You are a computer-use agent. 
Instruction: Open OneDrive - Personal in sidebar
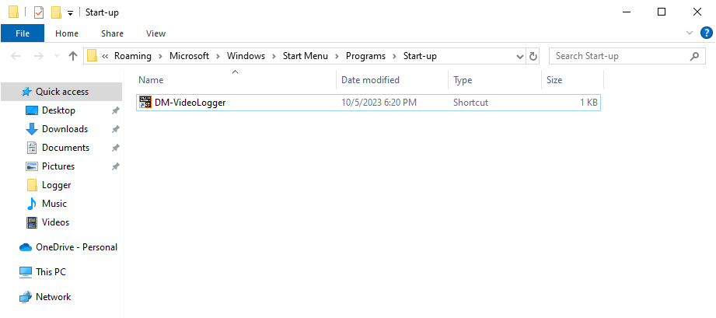click(76, 247)
